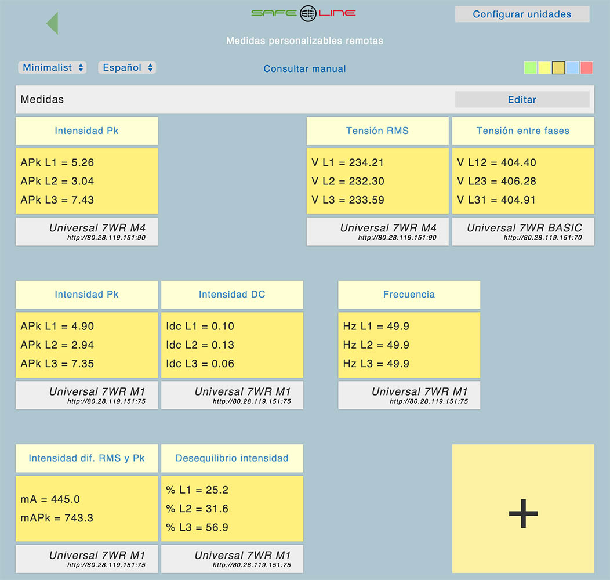
Task: Click the SafeLine logo at top
Action: 304,13
